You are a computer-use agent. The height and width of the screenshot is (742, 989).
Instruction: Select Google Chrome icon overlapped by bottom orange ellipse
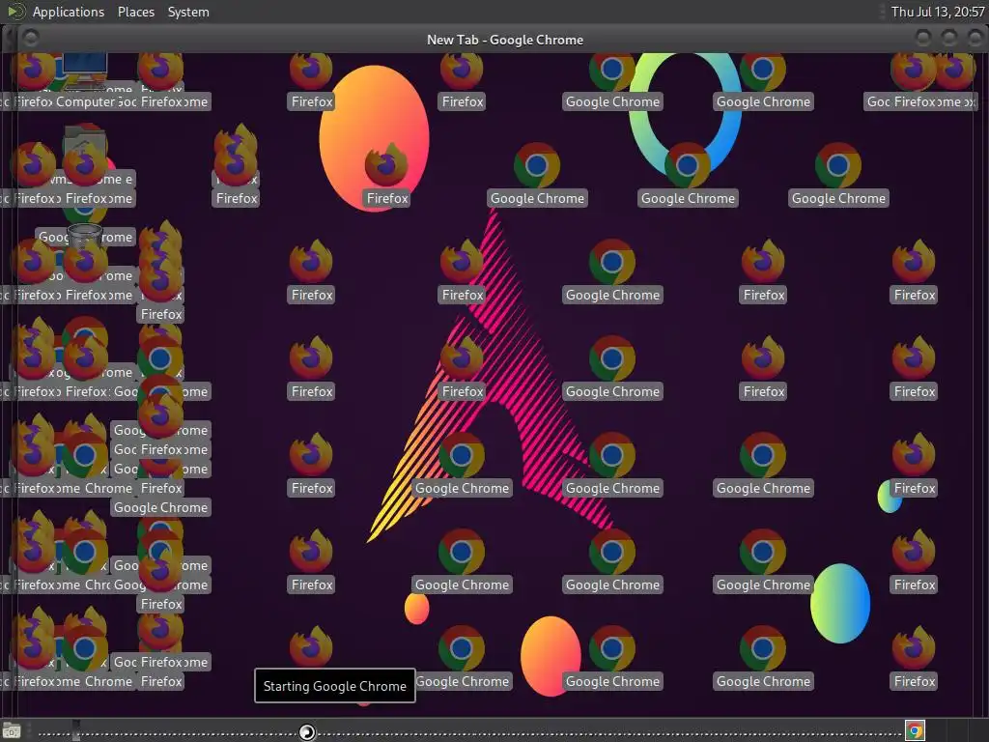tap(611, 648)
